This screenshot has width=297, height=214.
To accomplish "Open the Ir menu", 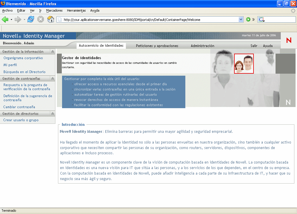I will [40, 11].
